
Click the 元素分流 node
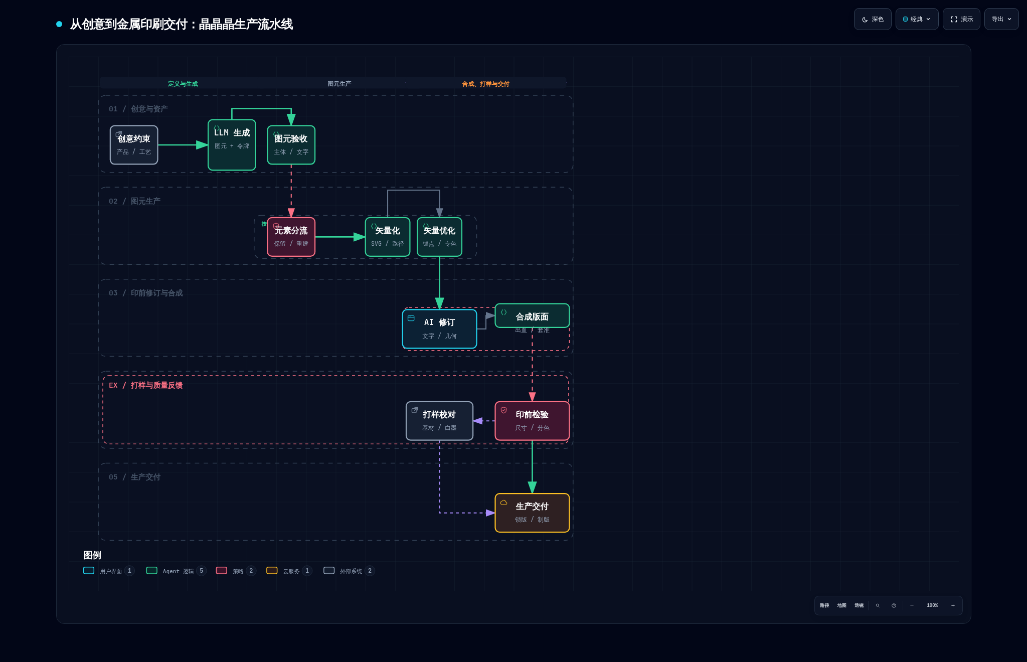coord(291,237)
